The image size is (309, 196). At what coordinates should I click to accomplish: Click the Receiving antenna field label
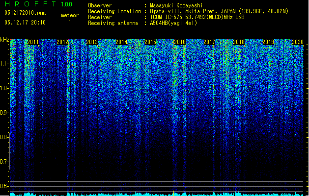(x=113, y=23)
